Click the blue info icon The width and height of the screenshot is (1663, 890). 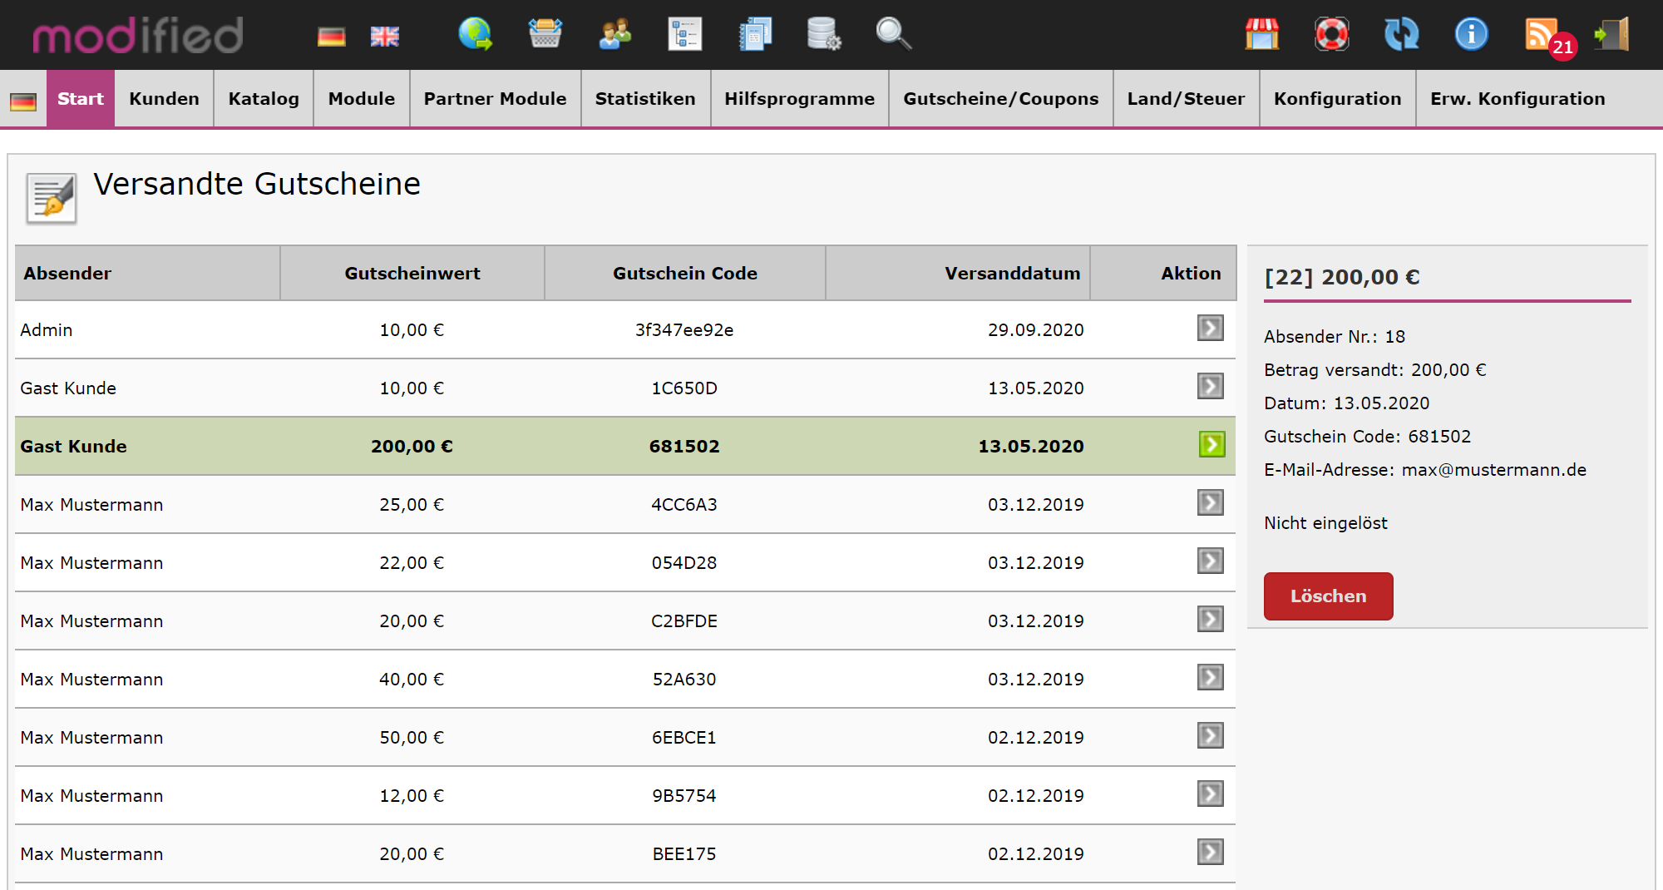click(1471, 35)
